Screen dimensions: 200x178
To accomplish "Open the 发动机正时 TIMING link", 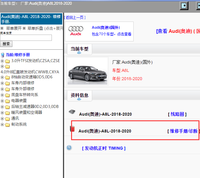I will point(104,148).
